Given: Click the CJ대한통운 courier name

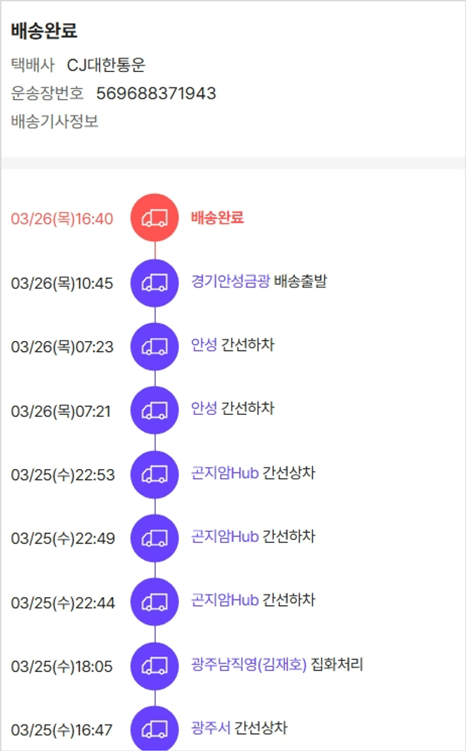Looking at the screenshot, I should [106, 65].
